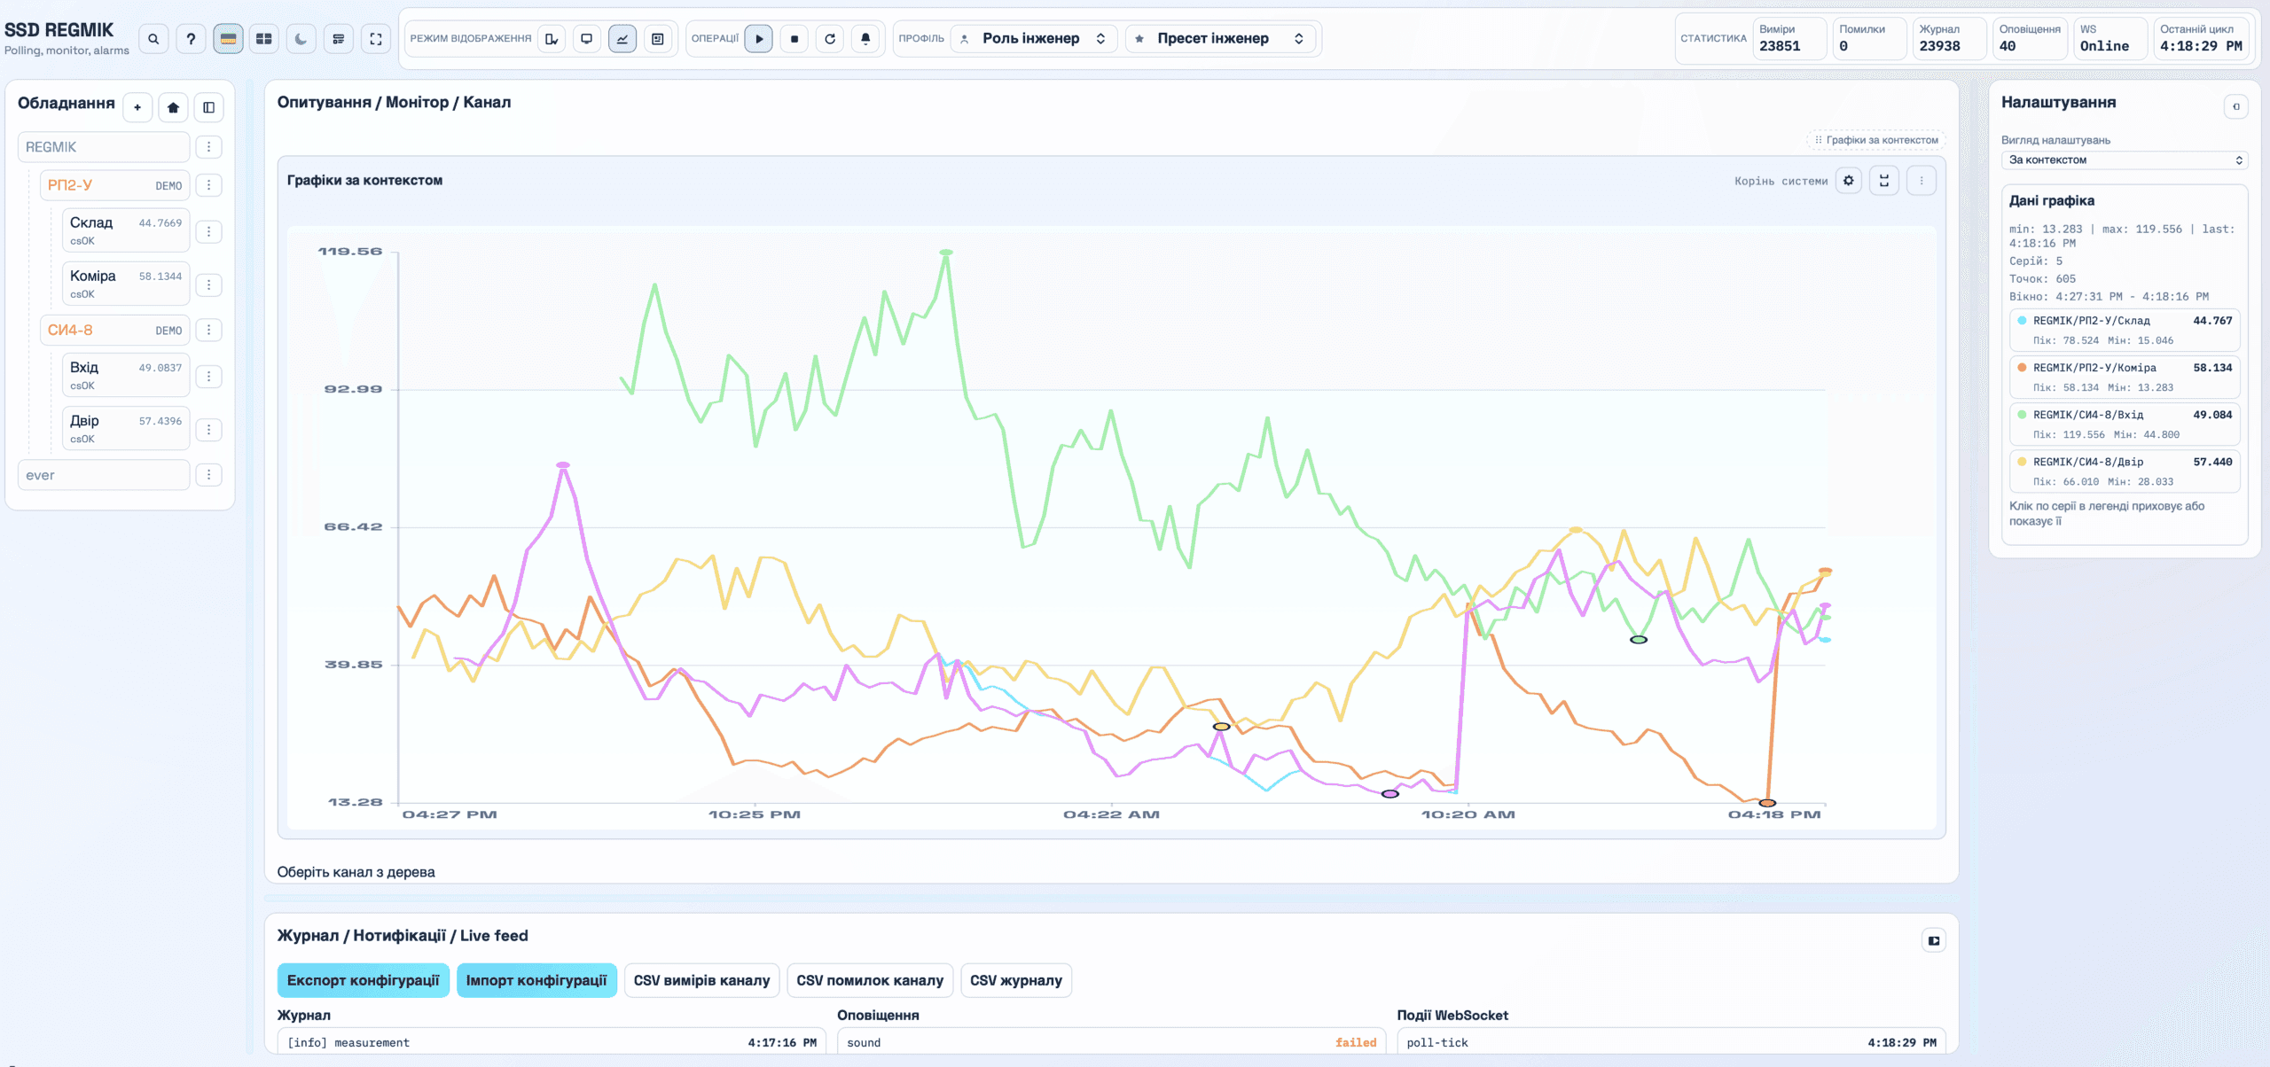The height and width of the screenshot is (1067, 2270).
Task: Stop polling with the stop button
Action: pos(794,39)
